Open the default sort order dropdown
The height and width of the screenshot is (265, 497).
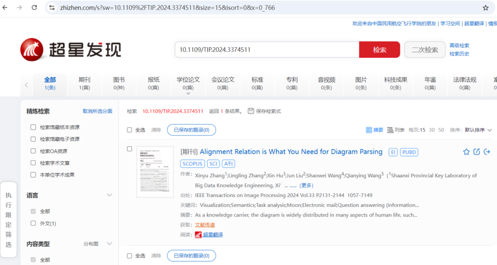pyautogui.click(x=478, y=130)
